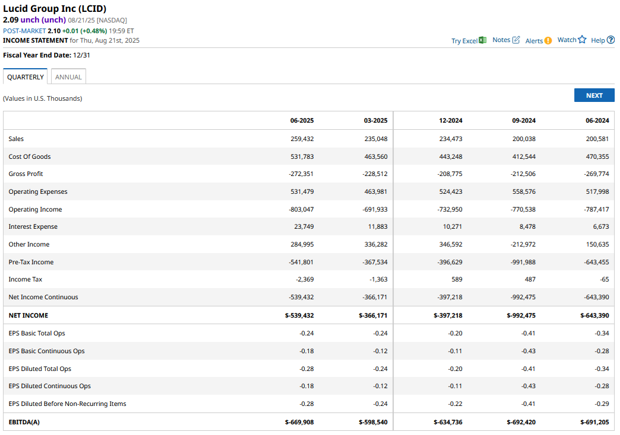Image resolution: width=620 pixels, height=435 pixels.
Task: Click the blue NEXT button
Action: [594, 95]
